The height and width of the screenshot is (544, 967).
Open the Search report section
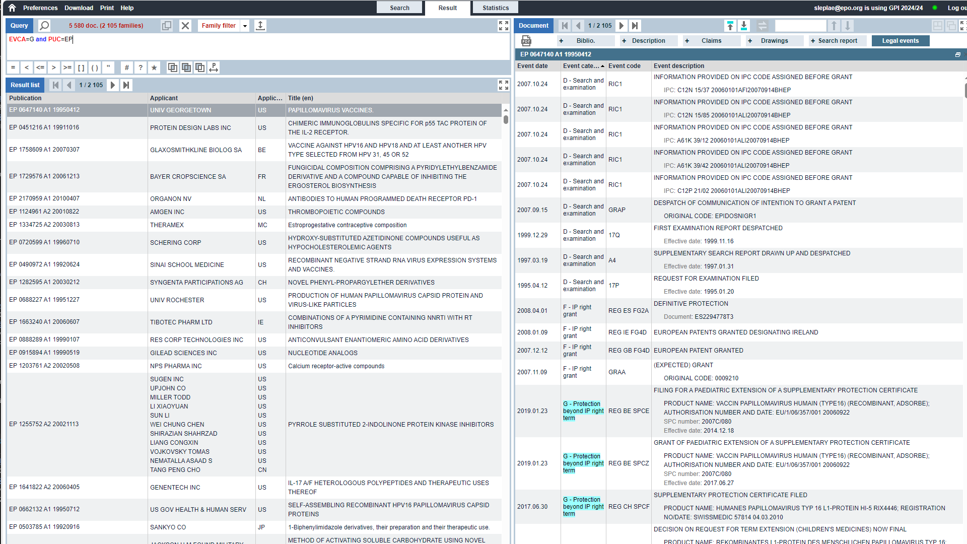[837, 40]
